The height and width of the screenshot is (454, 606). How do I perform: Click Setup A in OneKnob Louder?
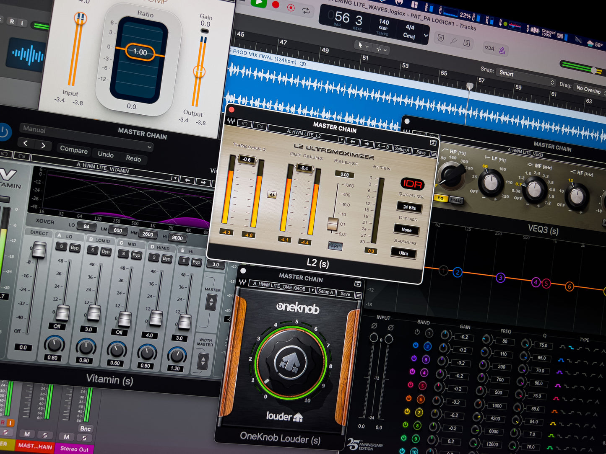pos(325,291)
